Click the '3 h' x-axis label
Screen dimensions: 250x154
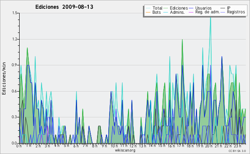coord(47,146)
